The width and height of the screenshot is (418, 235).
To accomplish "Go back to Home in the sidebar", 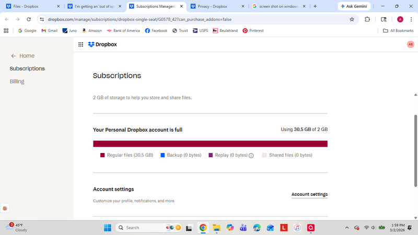I will 23,56.
